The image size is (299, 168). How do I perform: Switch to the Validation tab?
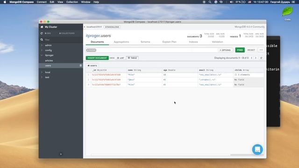(x=217, y=42)
